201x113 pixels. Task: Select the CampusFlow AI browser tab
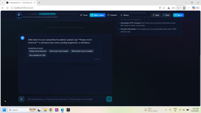click(x=21, y=2)
